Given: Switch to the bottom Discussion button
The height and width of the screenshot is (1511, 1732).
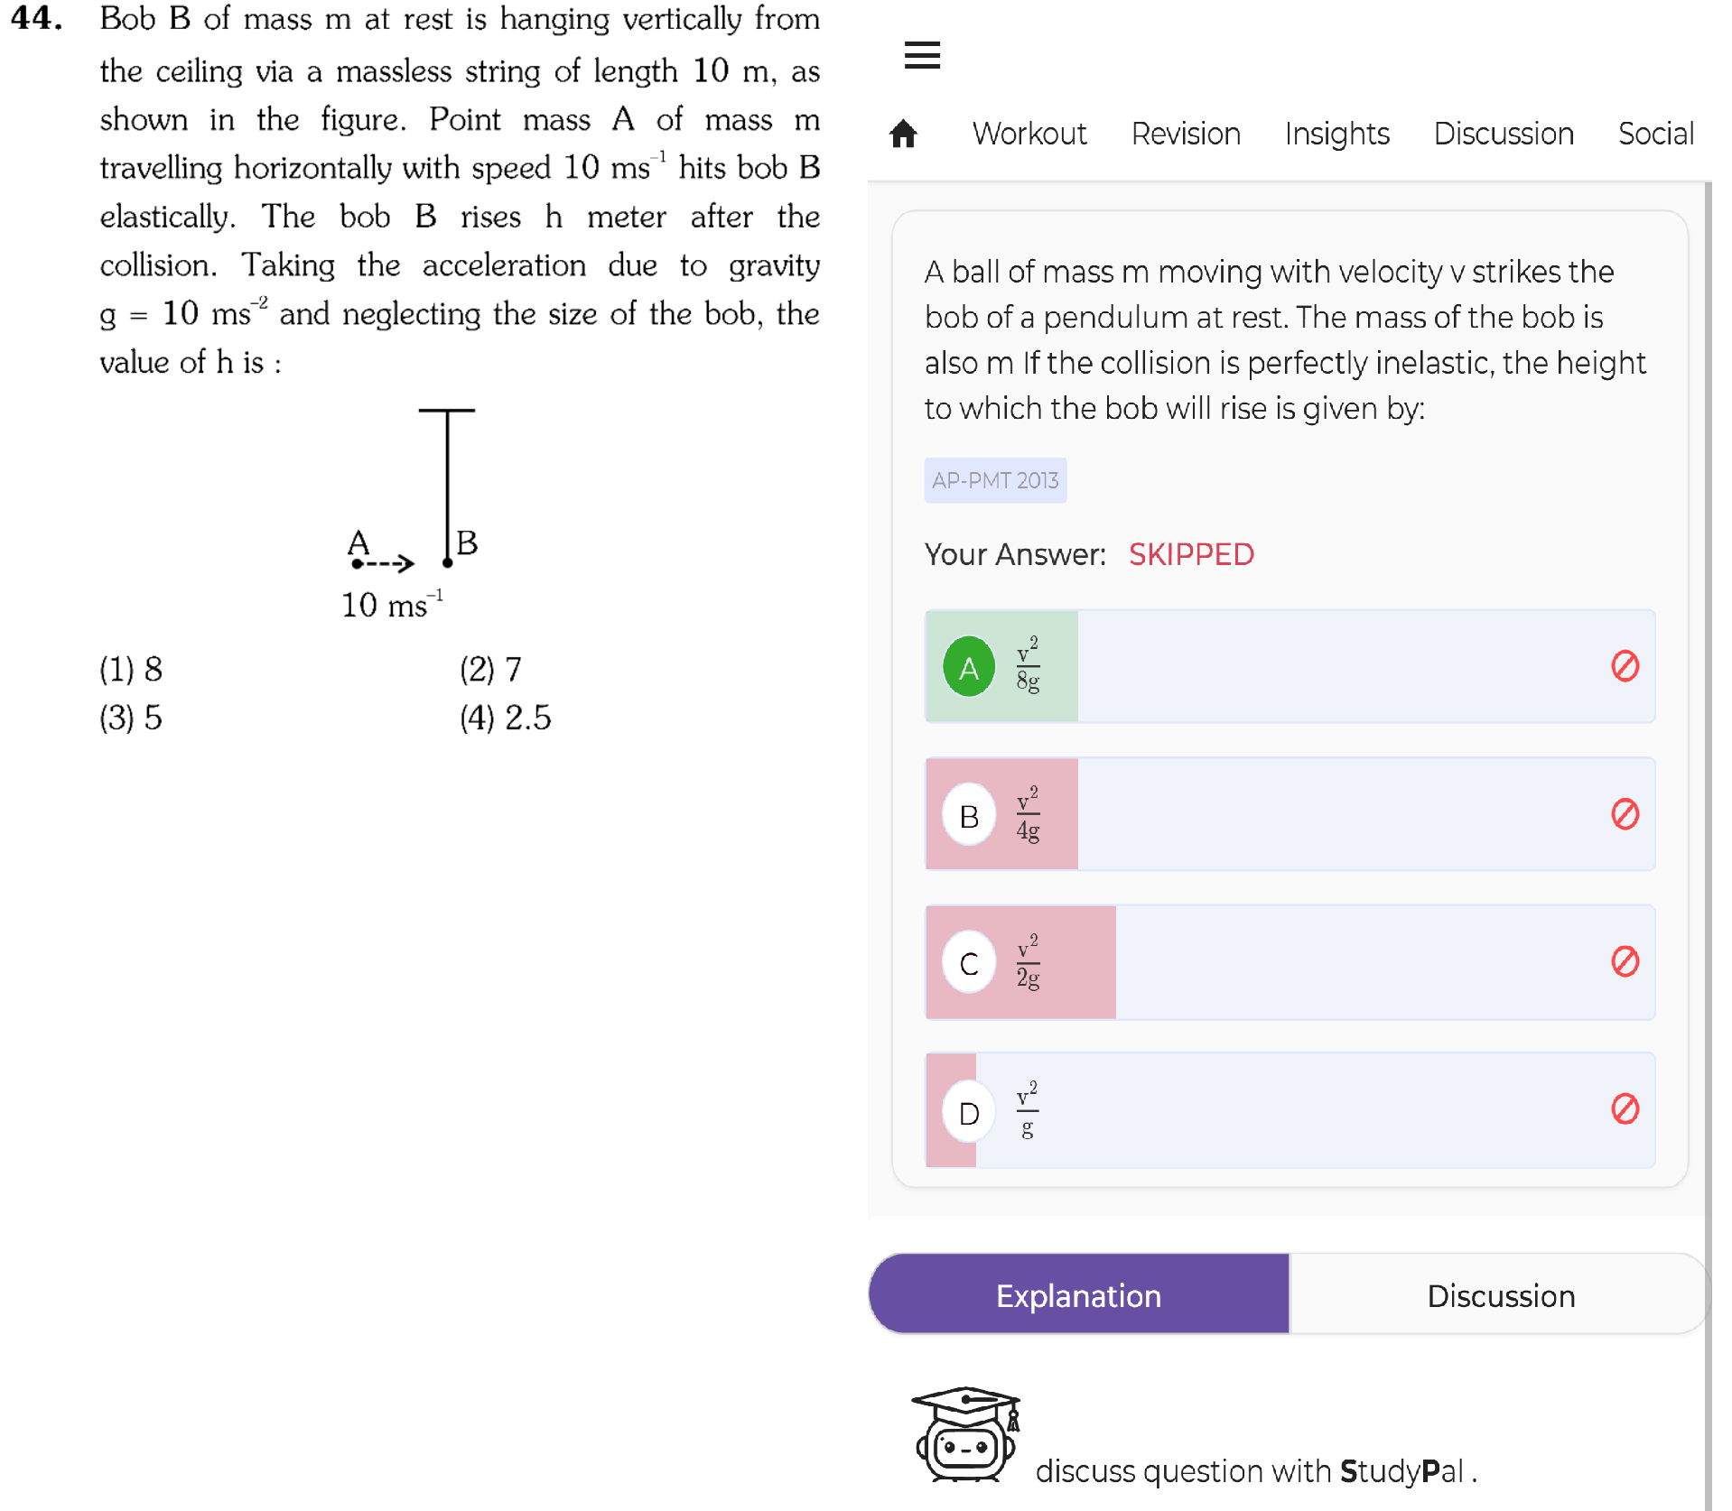Looking at the screenshot, I should (1500, 1295).
